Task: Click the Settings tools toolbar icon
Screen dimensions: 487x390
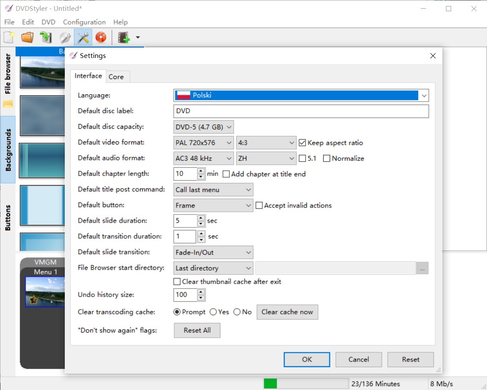Action: pos(83,38)
